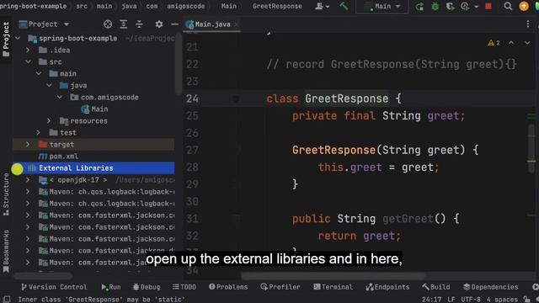The image size is (539, 303).
Task: Start debugging with the bug icon
Action: click(435, 7)
